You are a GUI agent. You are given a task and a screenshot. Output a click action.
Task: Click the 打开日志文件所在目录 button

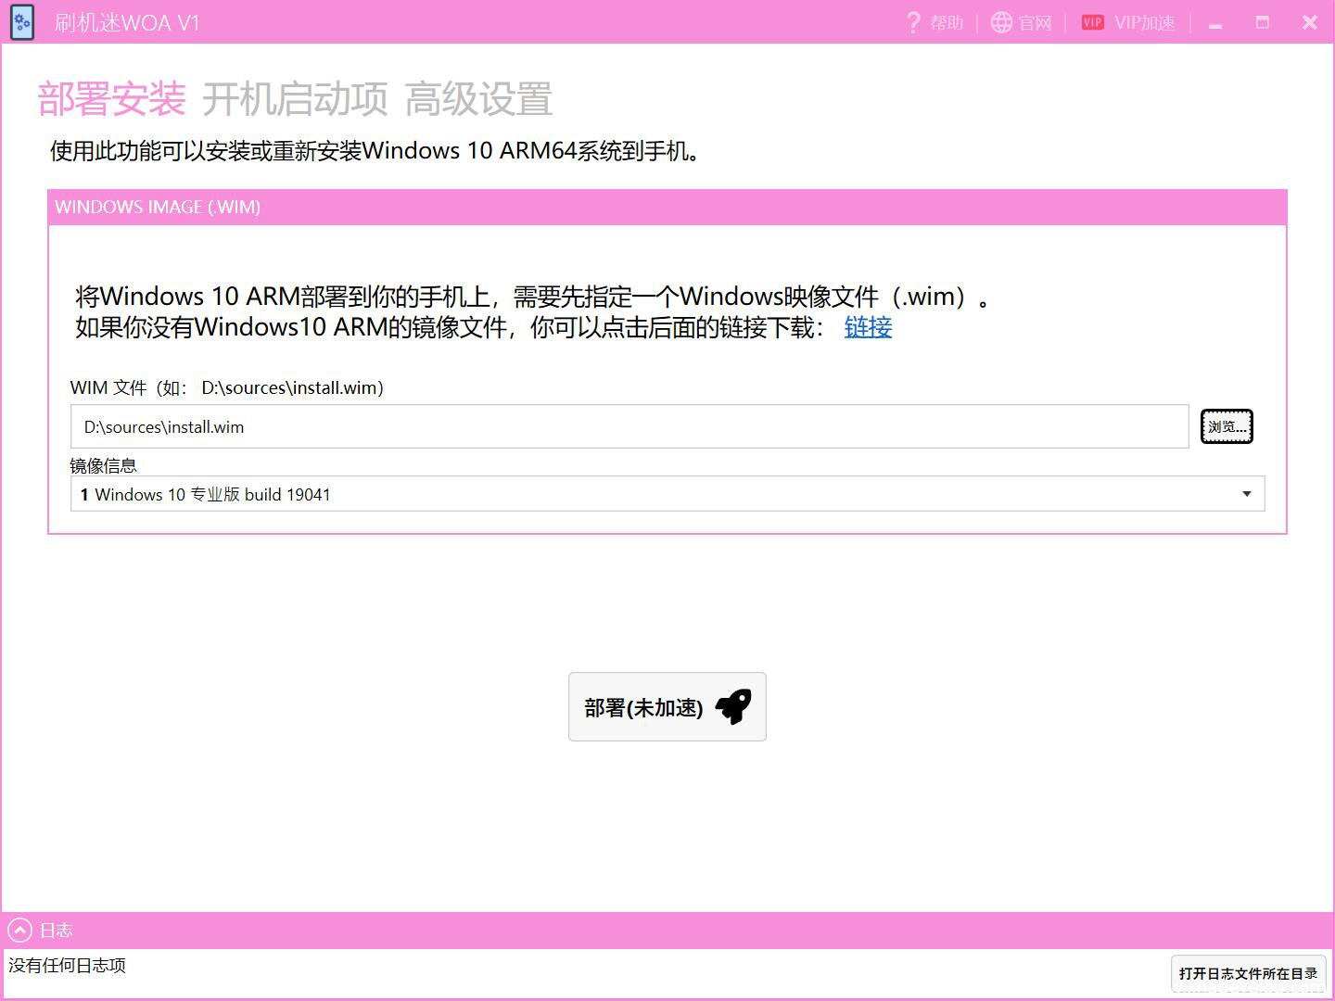coord(1248,973)
